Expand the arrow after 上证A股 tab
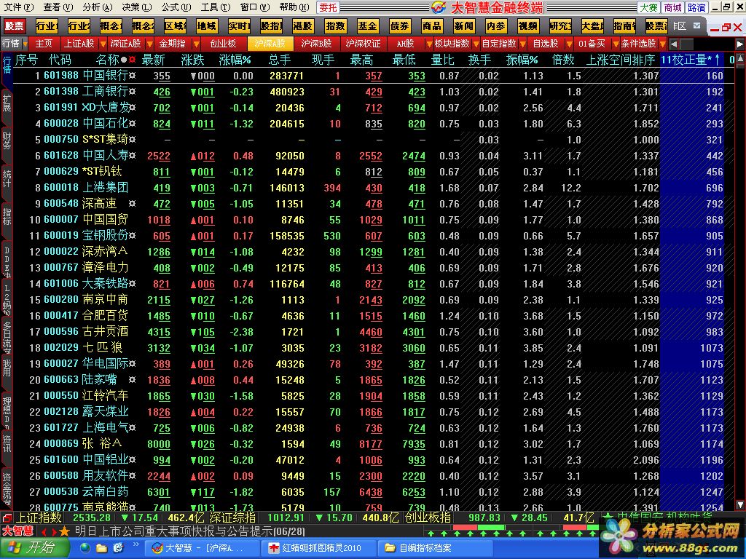Viewport: 746px width, 559px height. [x=103, y=44]
